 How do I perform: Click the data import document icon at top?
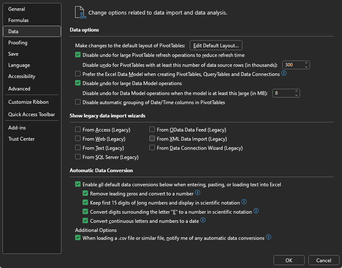(80, 12)
